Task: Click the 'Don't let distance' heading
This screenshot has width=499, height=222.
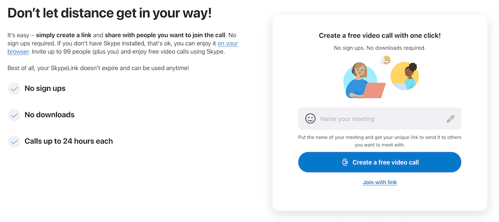Action: (x=109, y=13)
